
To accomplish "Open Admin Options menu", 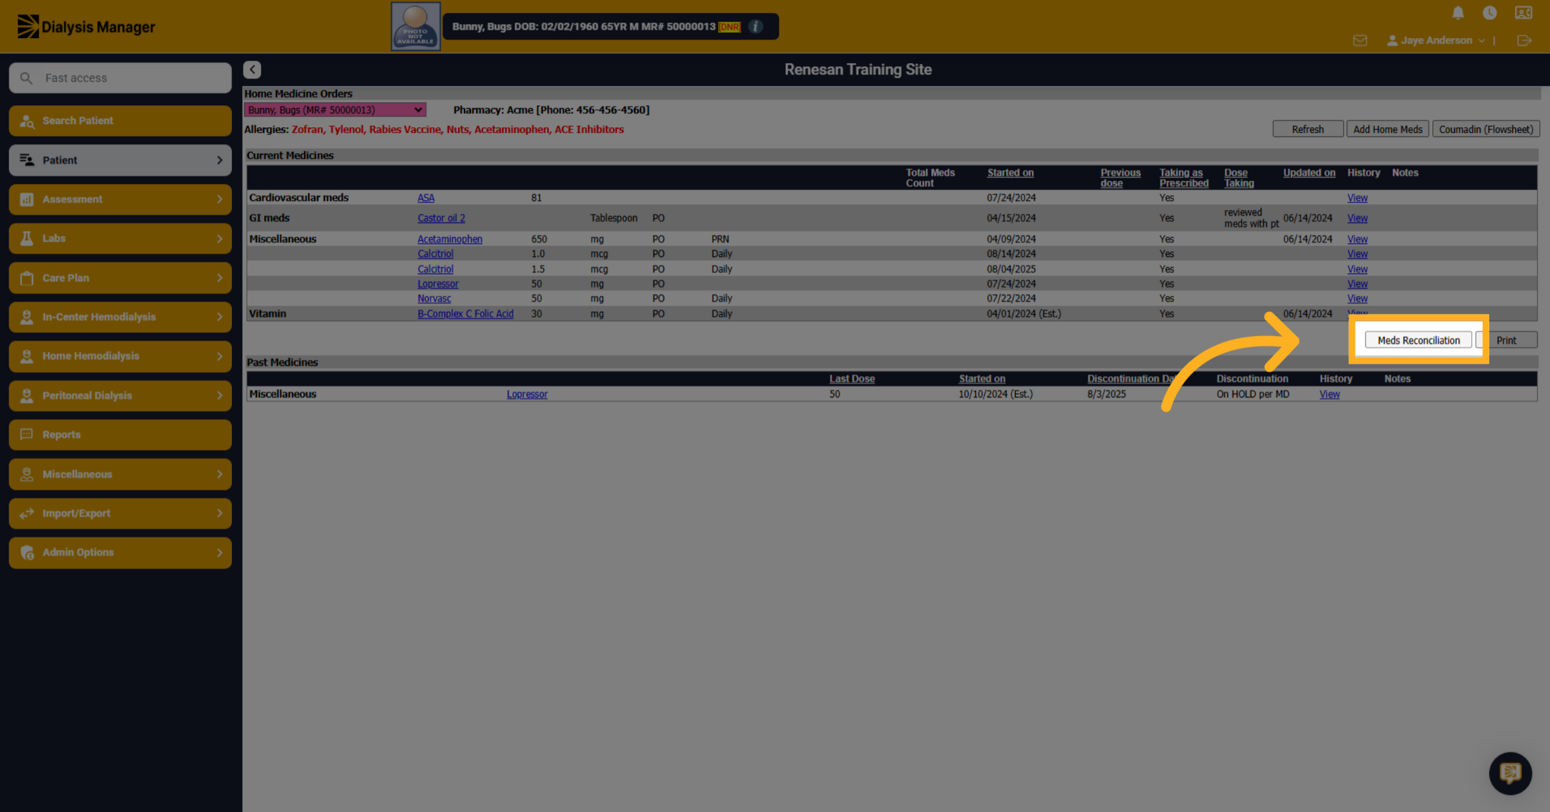I will [x=120, y=552].
